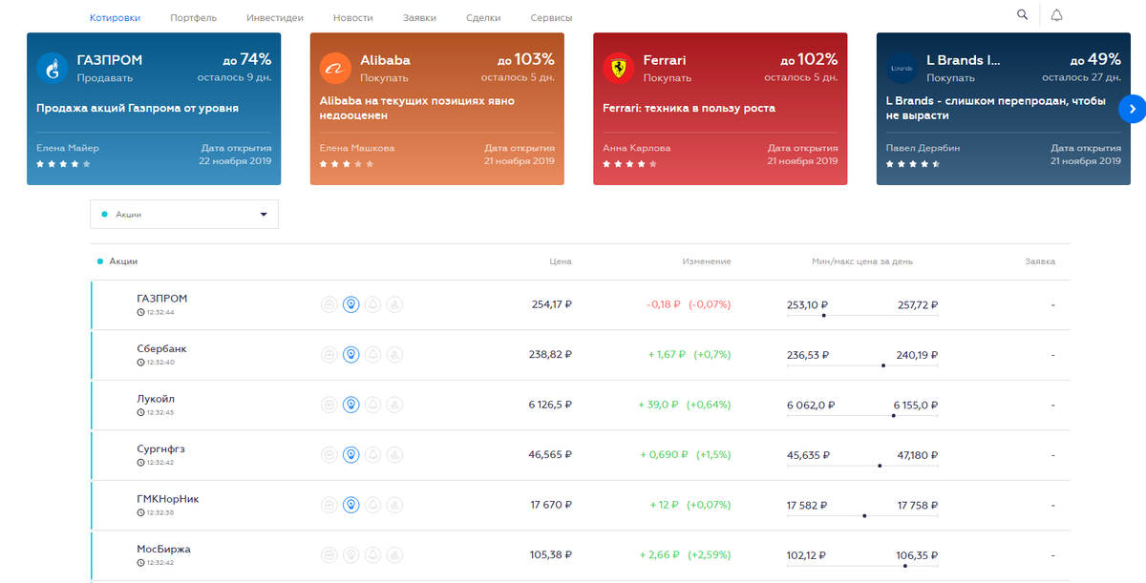The width and height of the screenshot is (1146, 583).
Task: Open the gavel order icon for Лукойл
Action: [x=394, y=405]
